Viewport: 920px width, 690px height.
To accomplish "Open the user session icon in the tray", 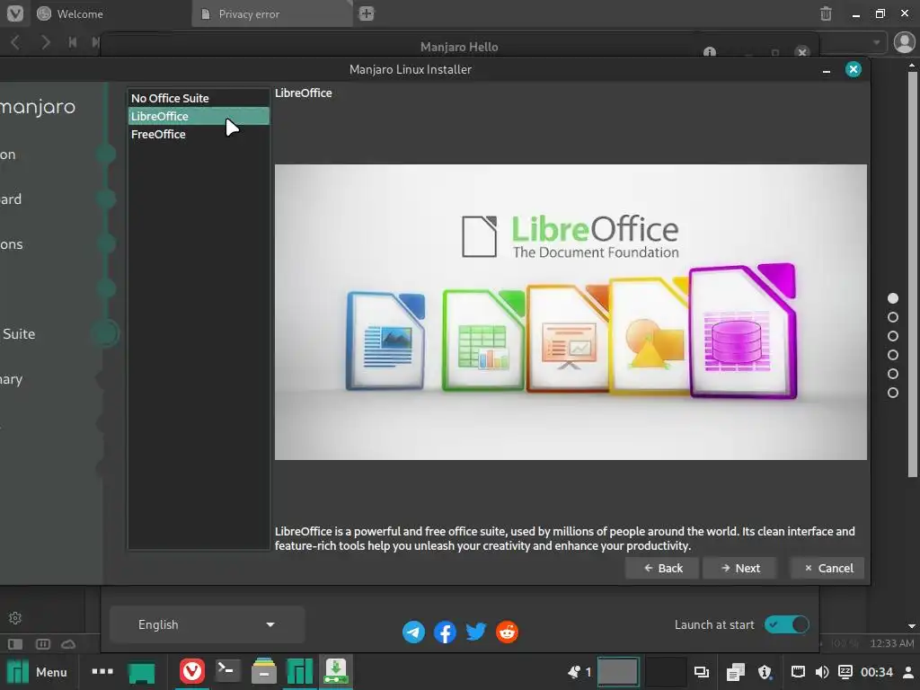I will tap(908, 672).
